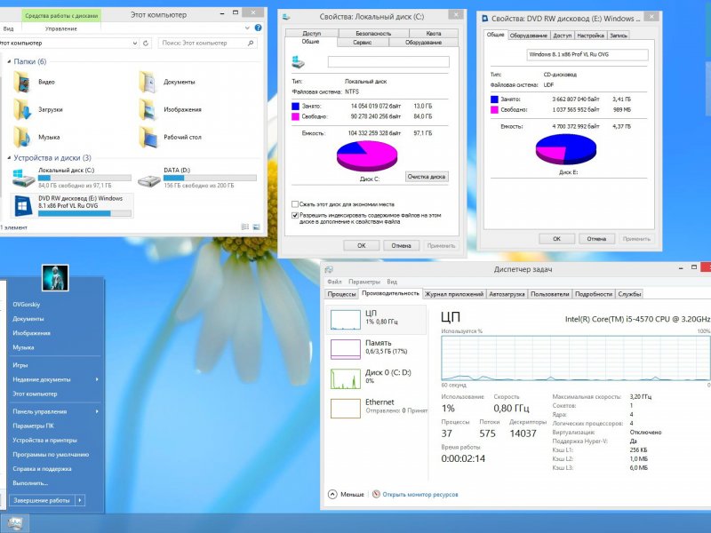Click the CPU usage graph in Task Manager

576,358
